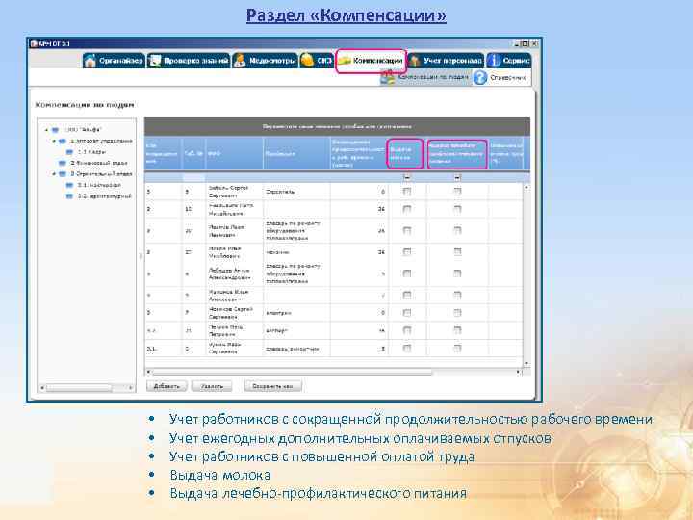Click the checklist icon on the Проверка знаний tab
Viewport: 693px width, 520px height.
coord(155,61)
